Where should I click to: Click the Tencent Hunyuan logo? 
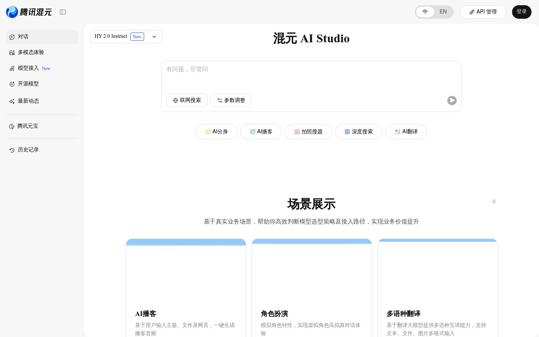[29, 12]
